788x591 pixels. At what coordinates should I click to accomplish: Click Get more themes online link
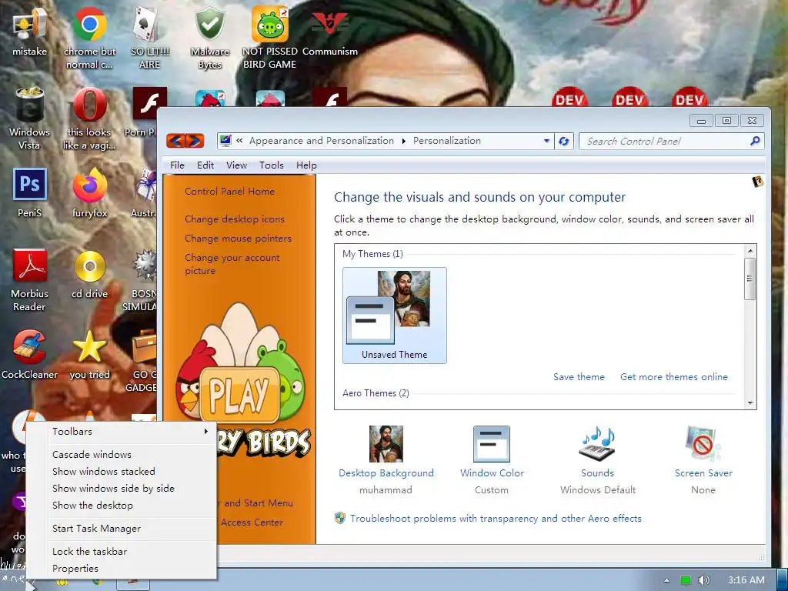[x=674, y=376]
